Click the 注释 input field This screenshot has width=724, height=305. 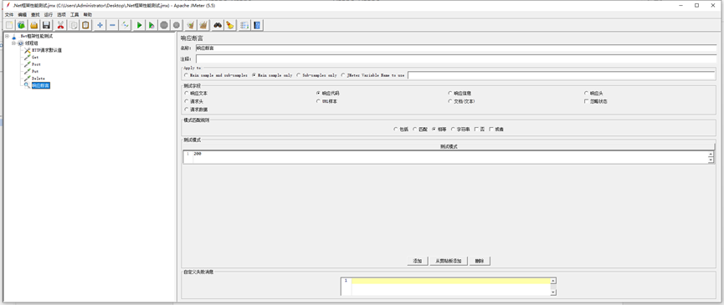coord(456,59)
